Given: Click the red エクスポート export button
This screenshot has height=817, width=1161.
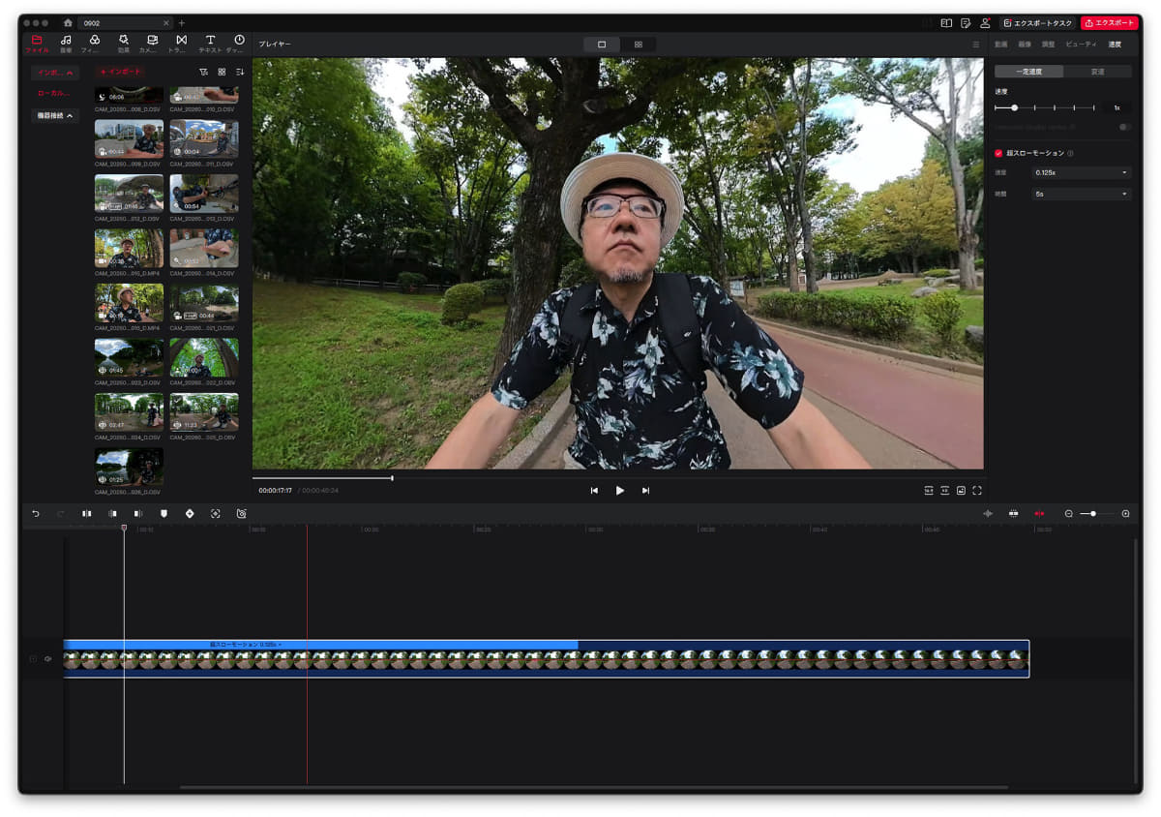Looking at the screenshot, I should 1109,22.
